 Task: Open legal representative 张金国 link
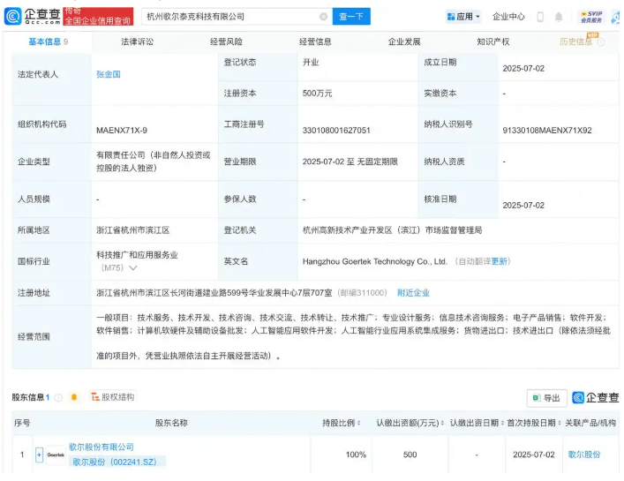[109, 74]
